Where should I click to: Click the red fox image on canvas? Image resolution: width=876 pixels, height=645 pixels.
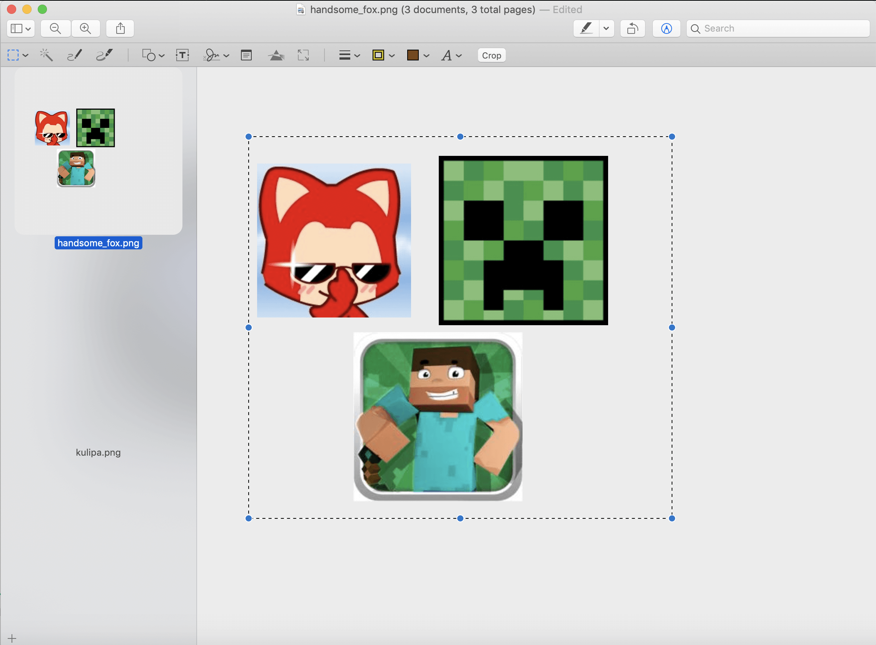point(334,241)
